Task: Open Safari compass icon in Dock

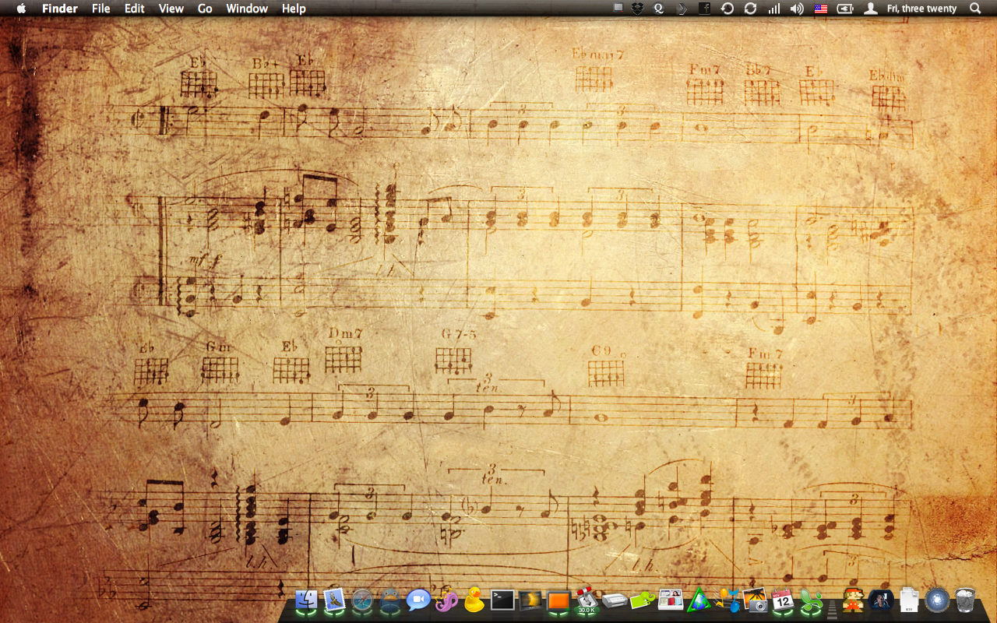Action: tap(363, 600)
